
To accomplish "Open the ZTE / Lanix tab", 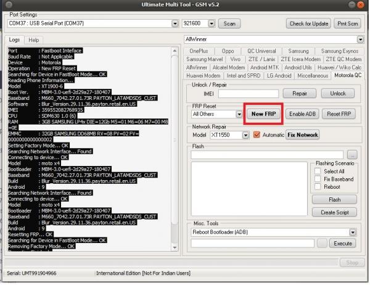I will pyautogui.click(x=261, y=59).
